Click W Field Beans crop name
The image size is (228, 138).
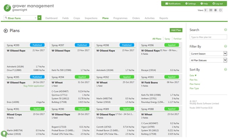pos(149,83)
